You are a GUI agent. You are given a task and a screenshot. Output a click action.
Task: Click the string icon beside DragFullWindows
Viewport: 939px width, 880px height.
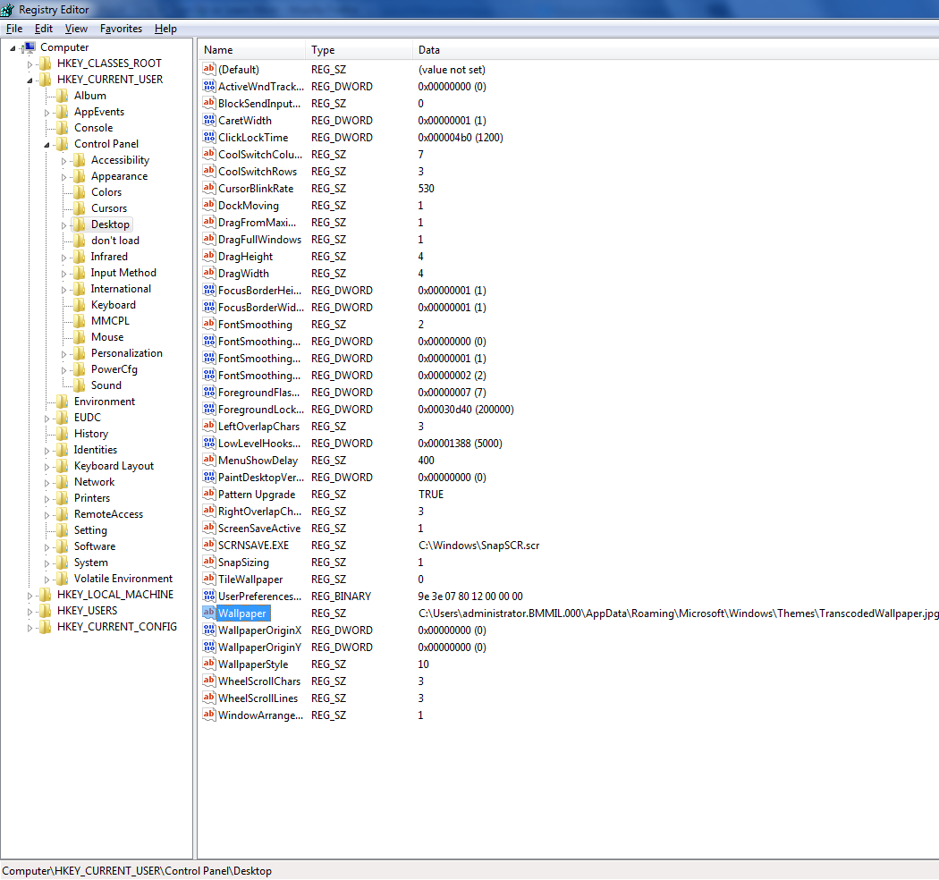click(208, 239)
